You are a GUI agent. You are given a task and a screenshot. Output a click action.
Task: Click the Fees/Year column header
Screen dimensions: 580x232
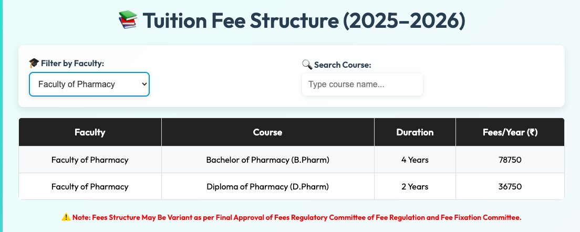coord(510,132)
